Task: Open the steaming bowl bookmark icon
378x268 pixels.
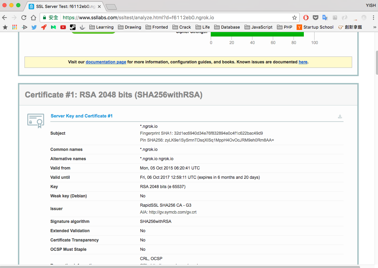Action: point(82,27)
